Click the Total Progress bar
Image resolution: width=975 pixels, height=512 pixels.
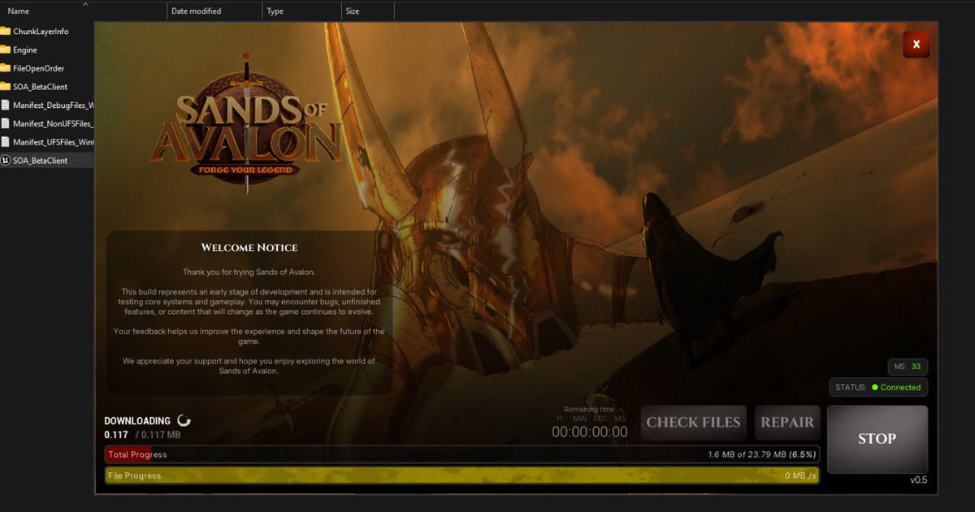point(461,454)
